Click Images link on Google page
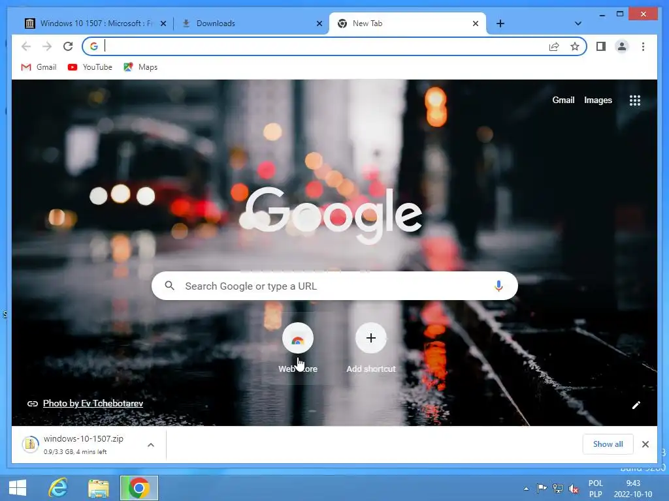Viewport: 669px width, 501px height. pyautogui.click(x=598, y=100)
